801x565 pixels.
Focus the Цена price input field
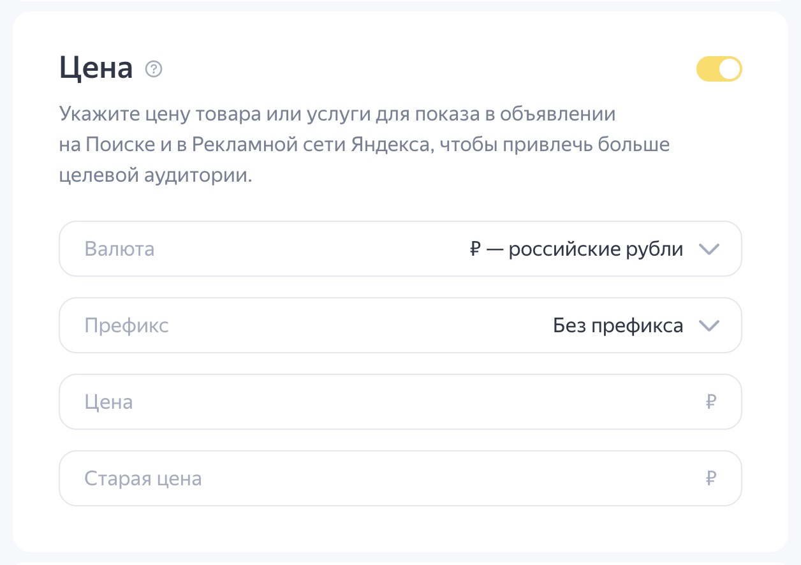[x=383, y=402]
